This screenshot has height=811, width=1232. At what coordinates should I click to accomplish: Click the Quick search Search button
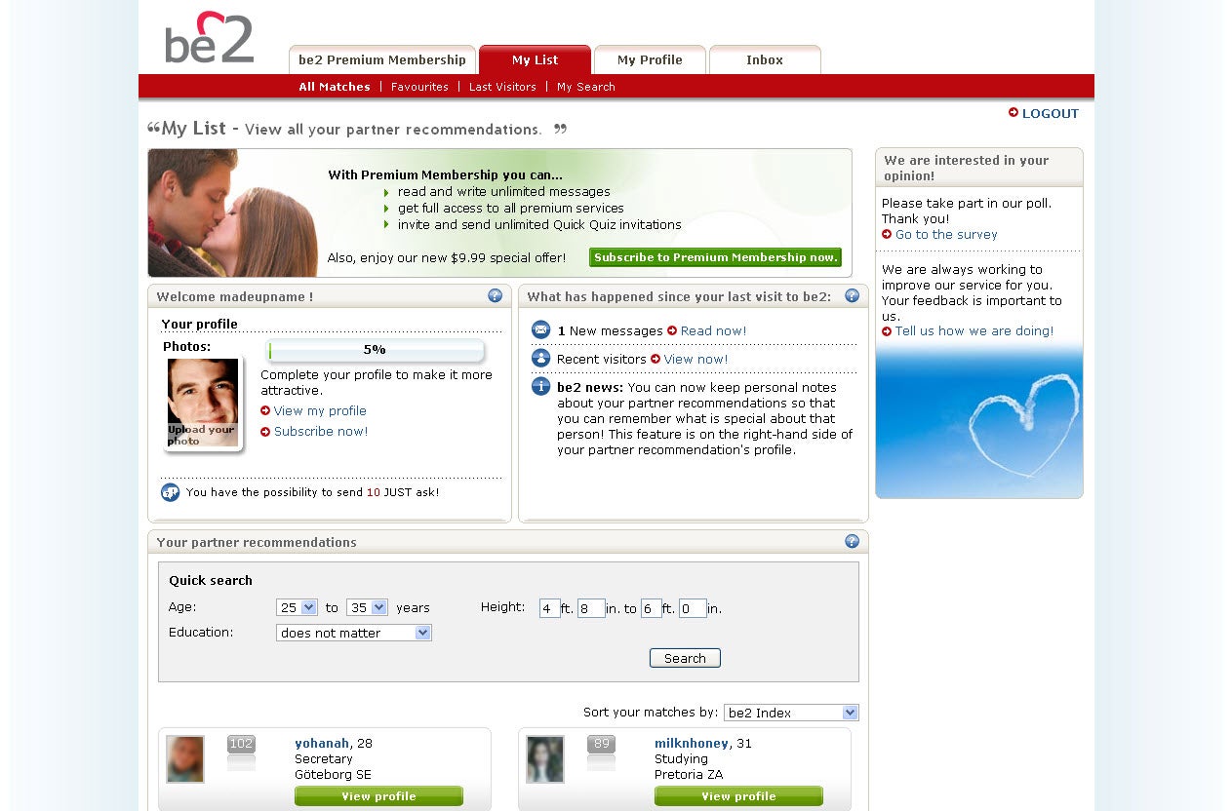[x=685, y=658]
